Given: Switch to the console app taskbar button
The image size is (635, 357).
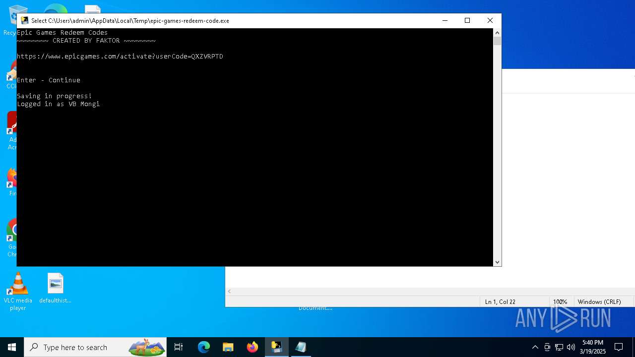Looking at the screenshot, I should (277, 347).
